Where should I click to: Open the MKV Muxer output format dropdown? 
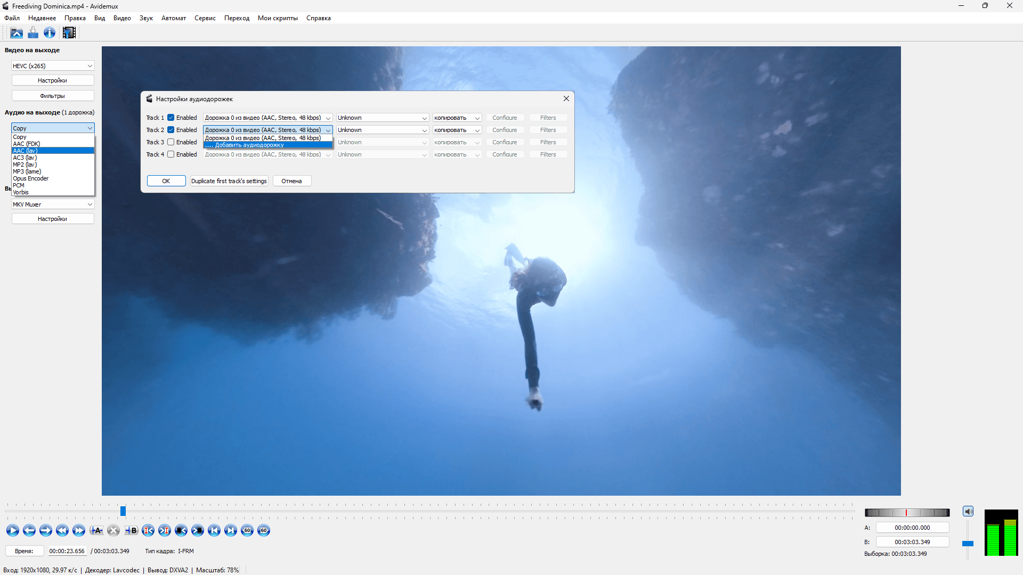click(53, 204)
